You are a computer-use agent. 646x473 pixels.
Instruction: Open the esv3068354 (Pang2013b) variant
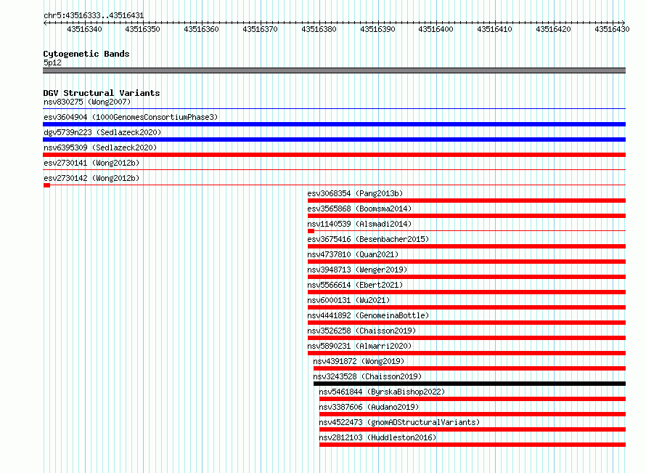pos(355,193)
